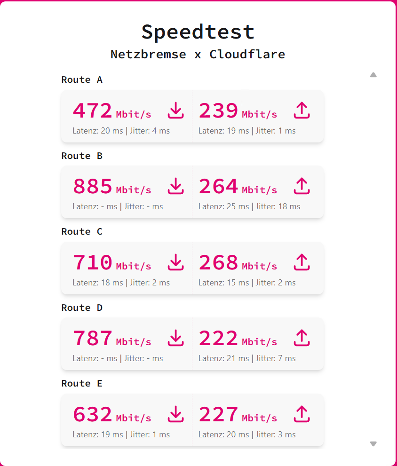Select the 472 Mbit/s download result

click(112, 111)
